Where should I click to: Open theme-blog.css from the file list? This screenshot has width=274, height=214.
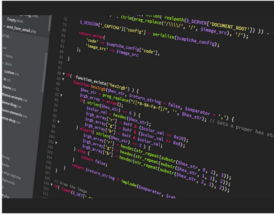pyautogui.click(x=12, y=104)
